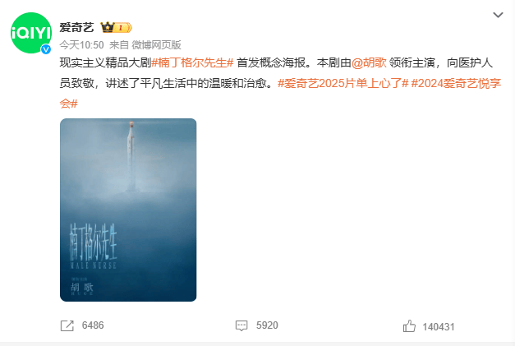515x346 pixels.
Task: Open the #楠丁格尔先生# hashtag
Action: coord(192,62)
